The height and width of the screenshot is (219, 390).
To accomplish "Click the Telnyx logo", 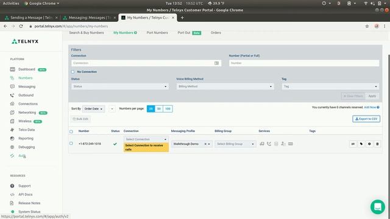I will pos(25,41).
